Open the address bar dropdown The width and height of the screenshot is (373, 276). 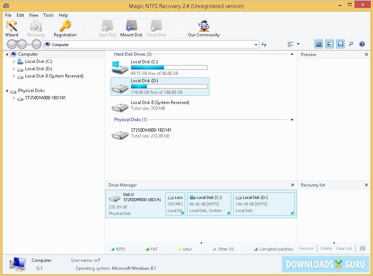coord(256,44)
